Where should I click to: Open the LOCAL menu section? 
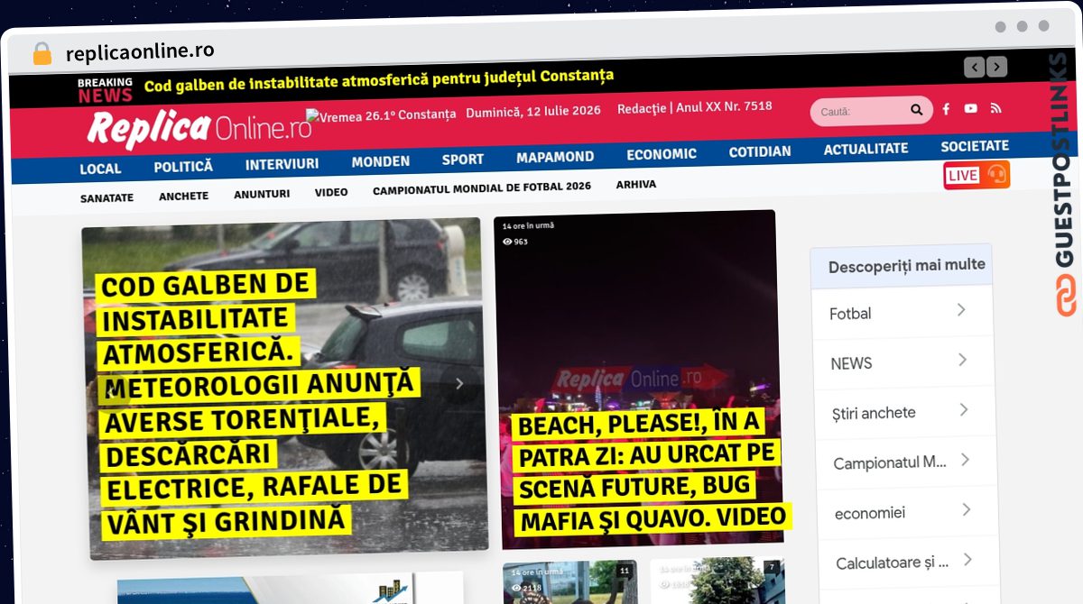(100, 169)
